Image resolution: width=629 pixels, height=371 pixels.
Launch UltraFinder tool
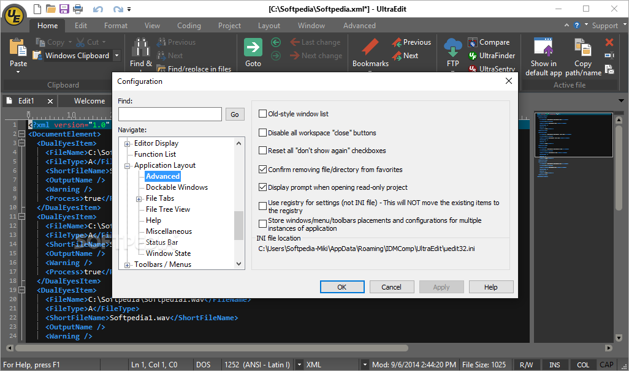pos(492,56)
